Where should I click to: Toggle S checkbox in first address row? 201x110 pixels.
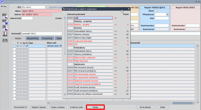(x=21, y=46)
